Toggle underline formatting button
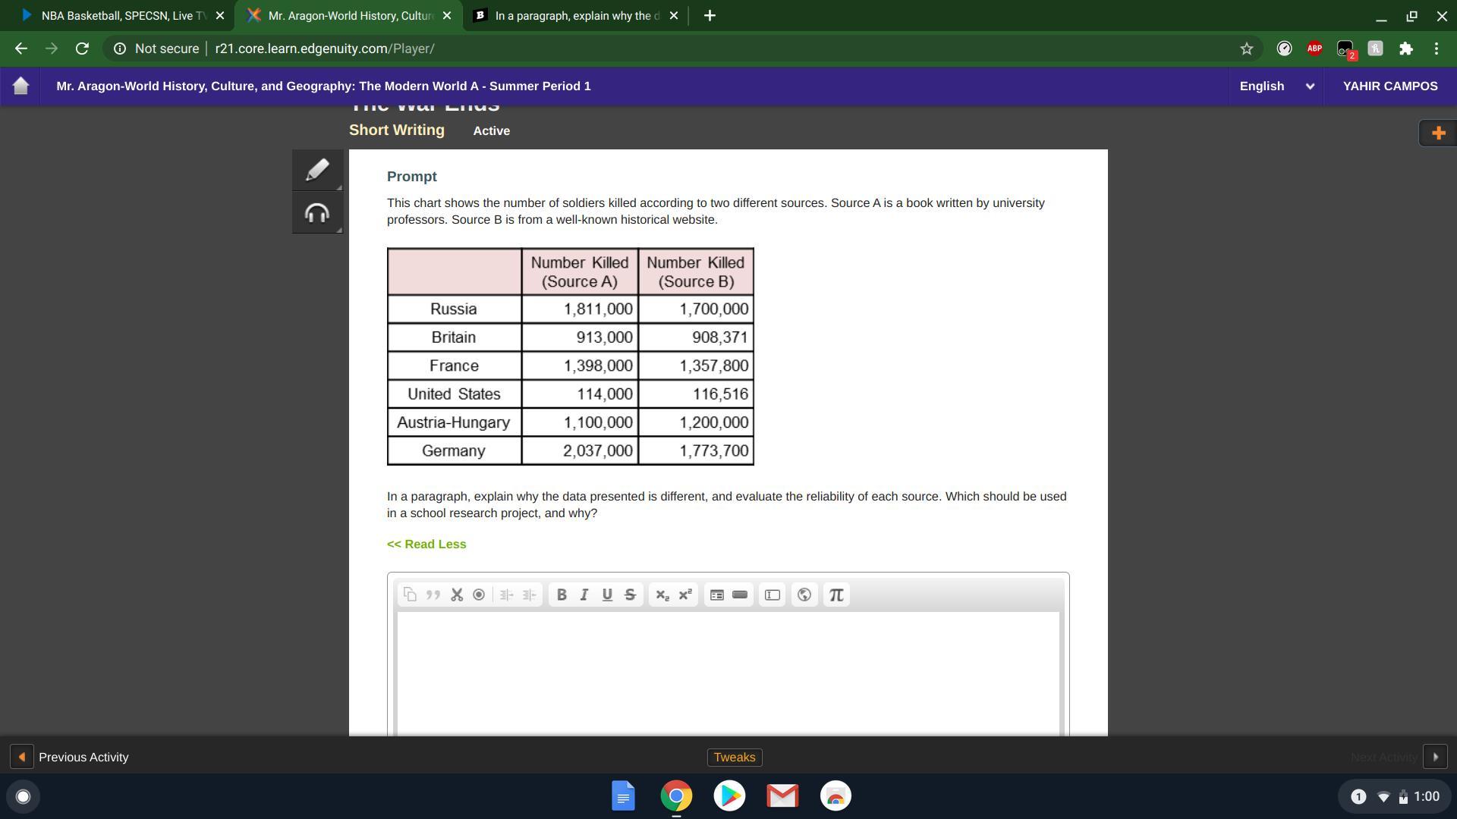Image resolution: width=1457 pixels, height=819 pixels. coord(607,595)
